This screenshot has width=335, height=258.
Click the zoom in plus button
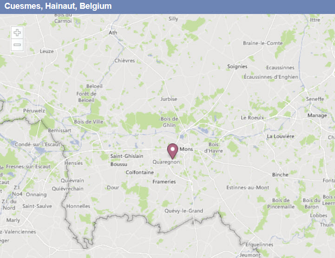17,33
